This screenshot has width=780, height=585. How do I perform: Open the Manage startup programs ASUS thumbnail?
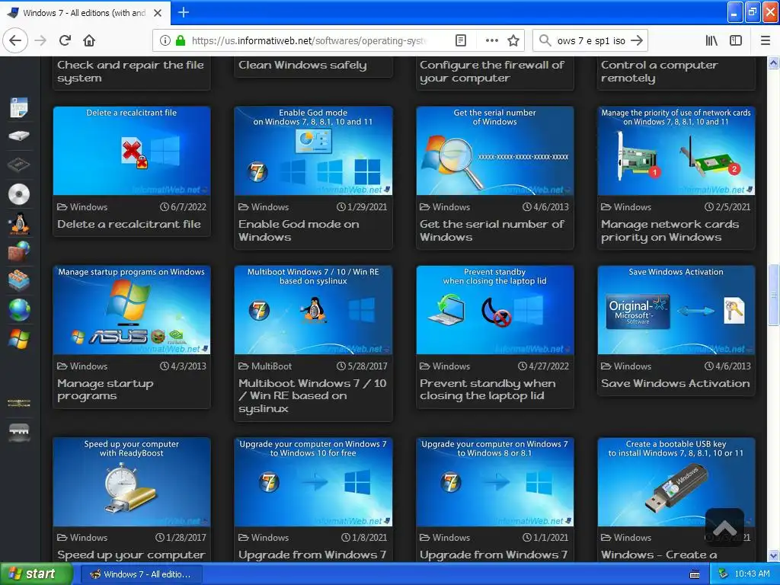tap(132, 310)
